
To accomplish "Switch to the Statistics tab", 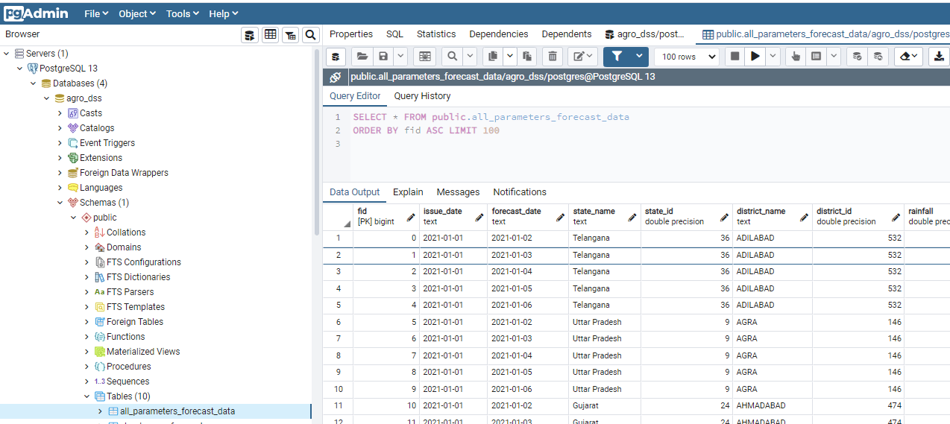I will click(x=436, y=34).
